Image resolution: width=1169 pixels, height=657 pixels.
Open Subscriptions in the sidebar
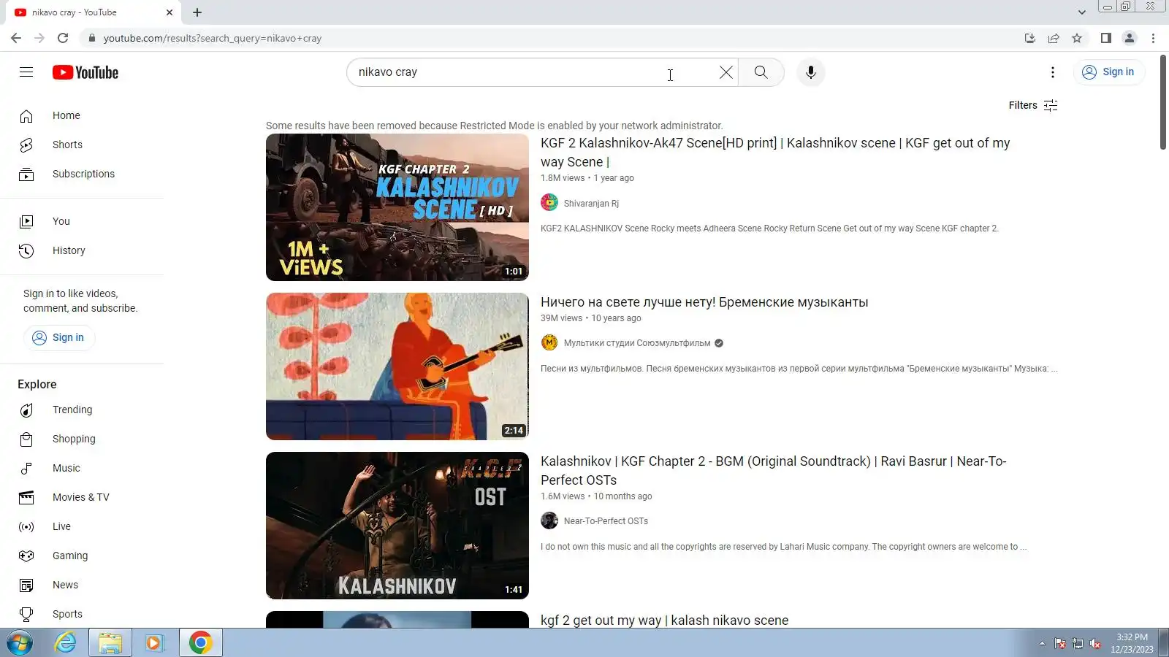pos(82,174)
